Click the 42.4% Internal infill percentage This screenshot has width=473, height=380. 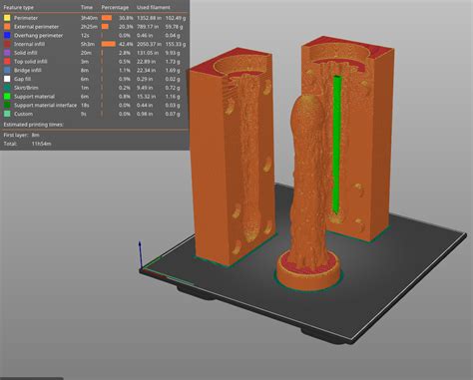(x=126, y=44)
